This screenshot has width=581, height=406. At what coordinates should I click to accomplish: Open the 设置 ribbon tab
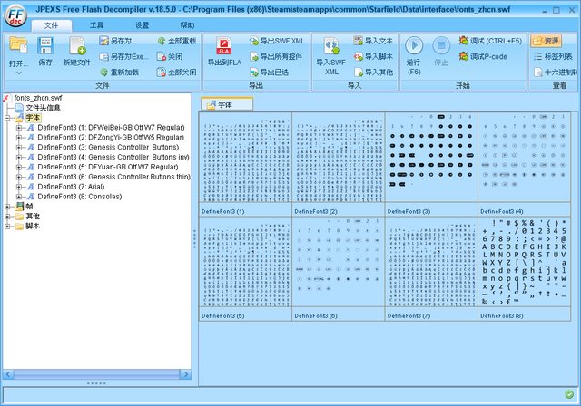coord(142,25)
